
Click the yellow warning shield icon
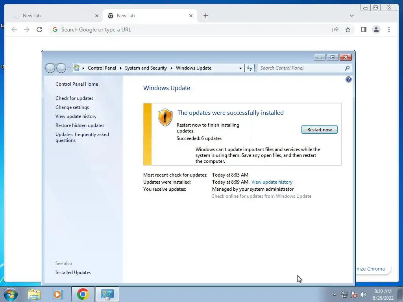pyautogui.click(x=165, y=117)
